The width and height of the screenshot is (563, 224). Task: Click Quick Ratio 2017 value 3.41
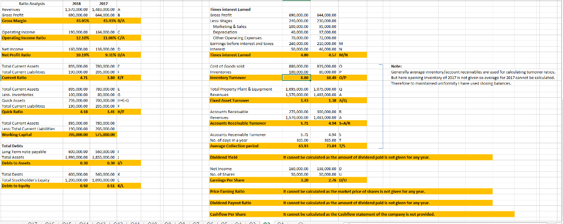102,111
